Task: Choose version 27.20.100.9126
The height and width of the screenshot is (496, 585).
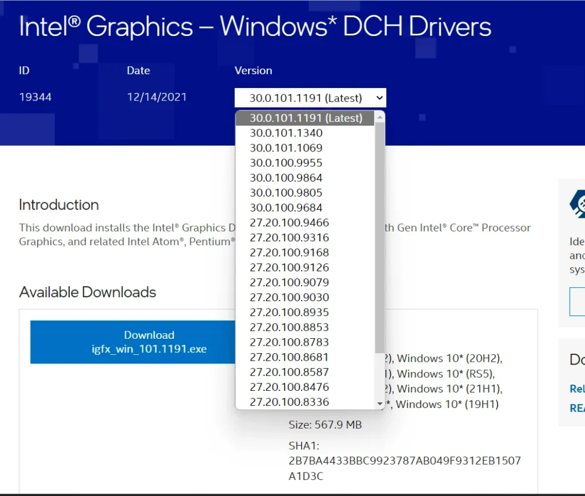Action: pyautogui.click(x=305, y=267)
